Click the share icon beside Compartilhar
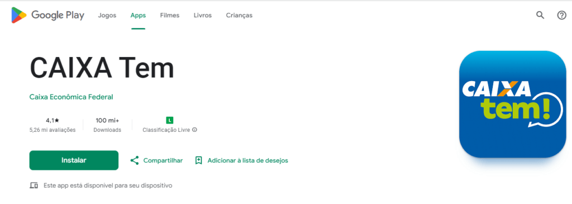 pos(135,160)
